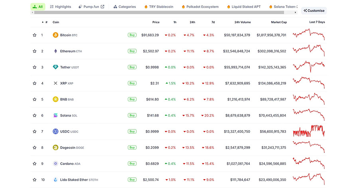Sort by the 24h change column
Image resolution: width=359 pixels, height=188 pixels.
click(192, 22)
